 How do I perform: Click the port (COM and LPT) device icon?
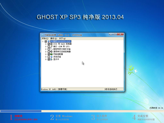[x=51, y=47]
